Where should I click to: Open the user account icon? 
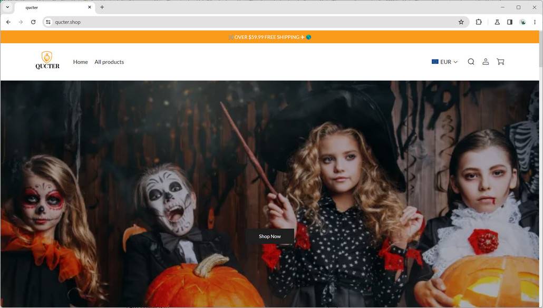[486, 62]
